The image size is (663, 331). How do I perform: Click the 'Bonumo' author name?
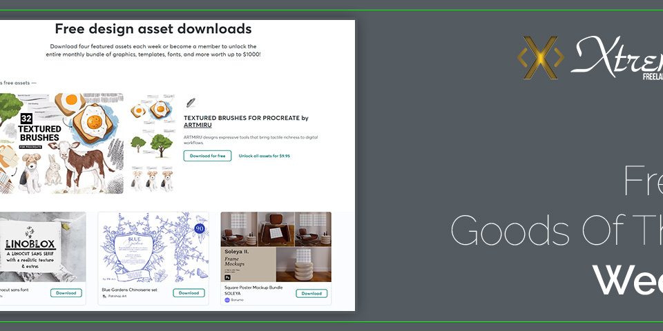[238, 300]
